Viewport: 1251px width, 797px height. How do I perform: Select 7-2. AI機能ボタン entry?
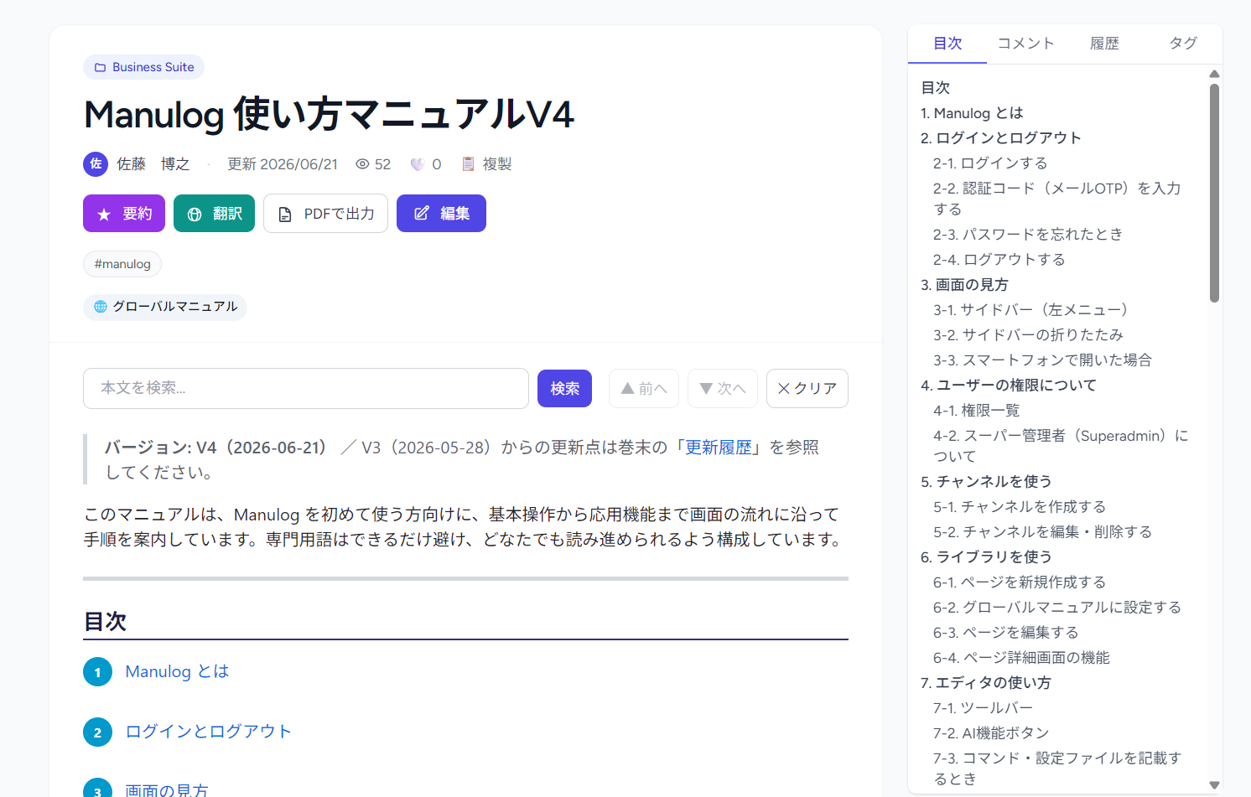(990, 733)
